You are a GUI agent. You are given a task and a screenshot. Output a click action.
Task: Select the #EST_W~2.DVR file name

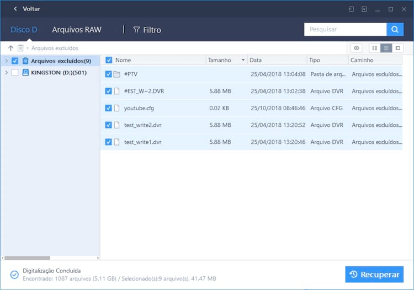144,91
